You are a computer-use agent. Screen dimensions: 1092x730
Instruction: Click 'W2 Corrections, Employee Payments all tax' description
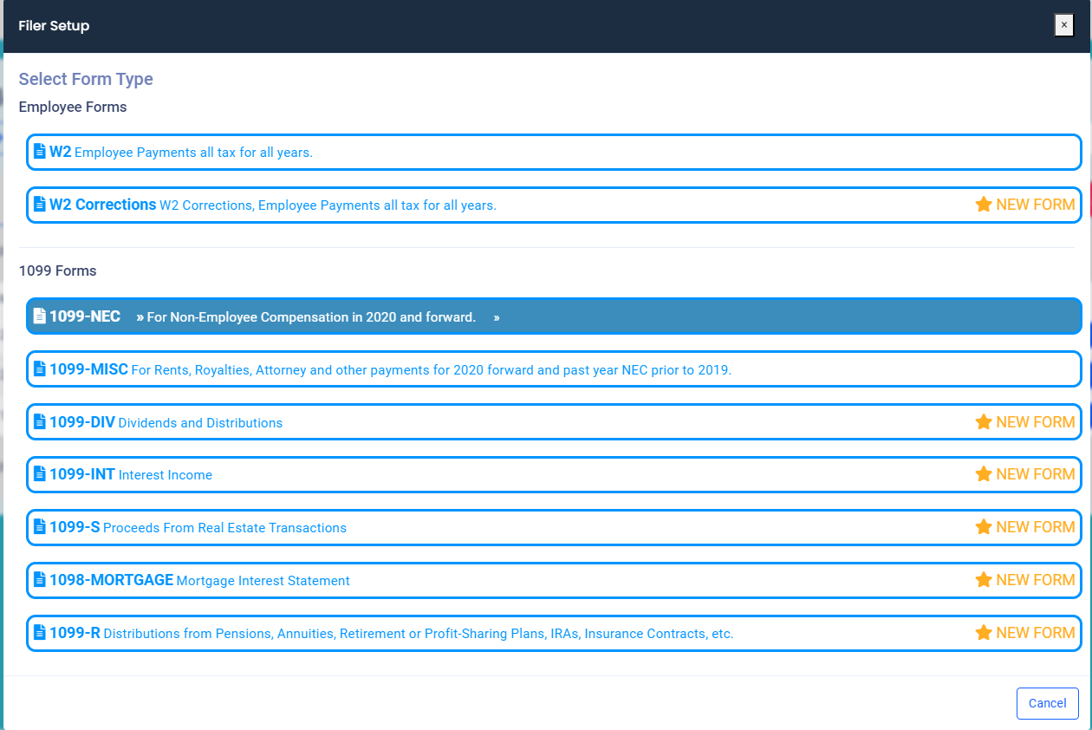328,205
